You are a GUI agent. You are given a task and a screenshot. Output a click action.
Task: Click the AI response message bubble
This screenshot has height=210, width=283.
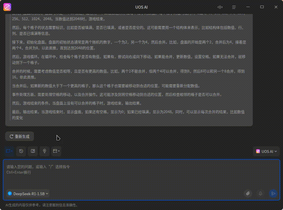click(129, 70)
